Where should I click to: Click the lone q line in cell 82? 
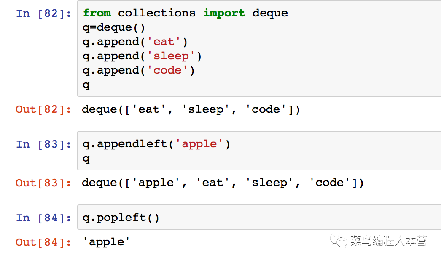click(x=86, y=85)
